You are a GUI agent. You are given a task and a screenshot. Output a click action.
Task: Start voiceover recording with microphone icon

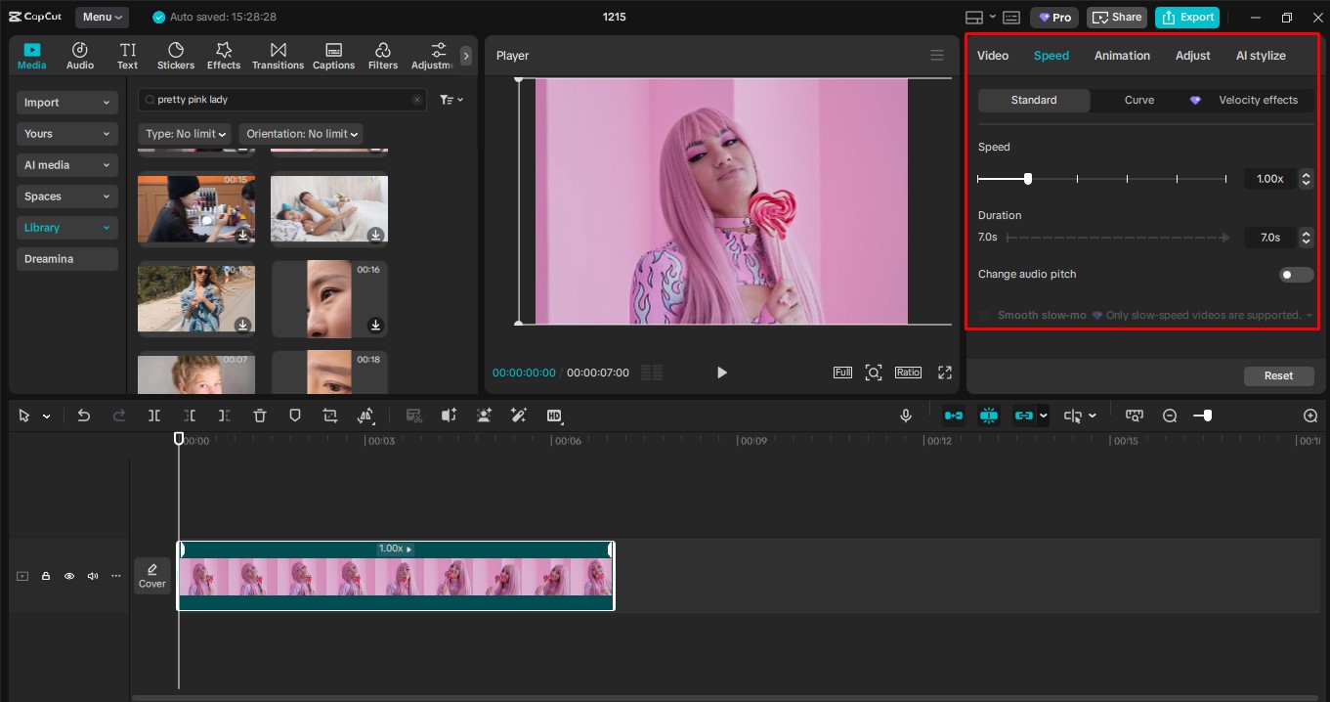point(906,416)
